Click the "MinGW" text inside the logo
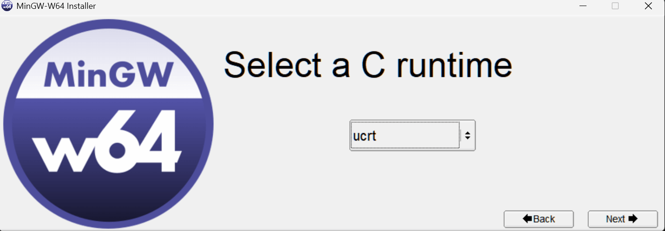Viewport: 665px width, 231px height. pos(108,74)
